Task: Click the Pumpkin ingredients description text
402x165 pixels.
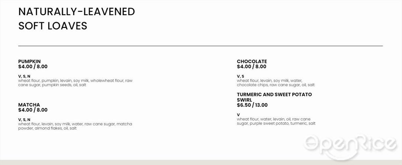Action: 75,83
